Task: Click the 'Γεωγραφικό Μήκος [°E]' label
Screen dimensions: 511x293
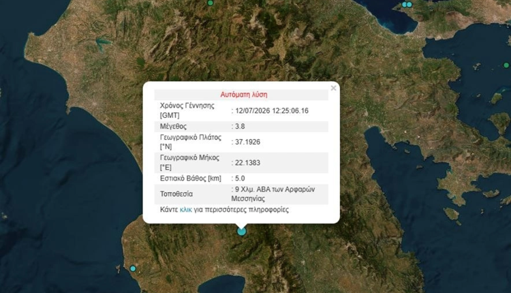Action: point(189,162)
